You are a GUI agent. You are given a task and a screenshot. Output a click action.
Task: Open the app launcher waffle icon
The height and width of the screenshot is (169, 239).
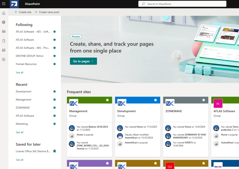(4, 4)
